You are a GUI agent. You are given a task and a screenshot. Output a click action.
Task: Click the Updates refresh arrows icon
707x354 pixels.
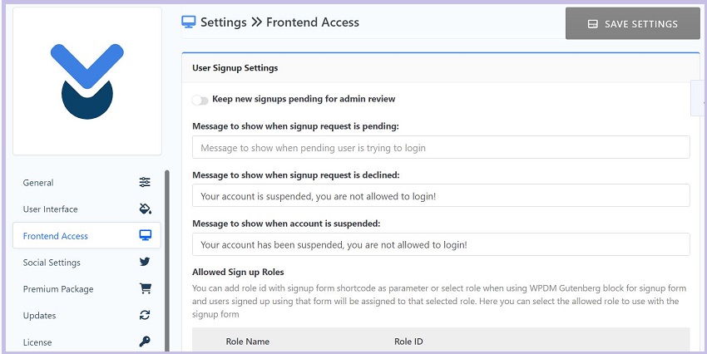(145, 315)
